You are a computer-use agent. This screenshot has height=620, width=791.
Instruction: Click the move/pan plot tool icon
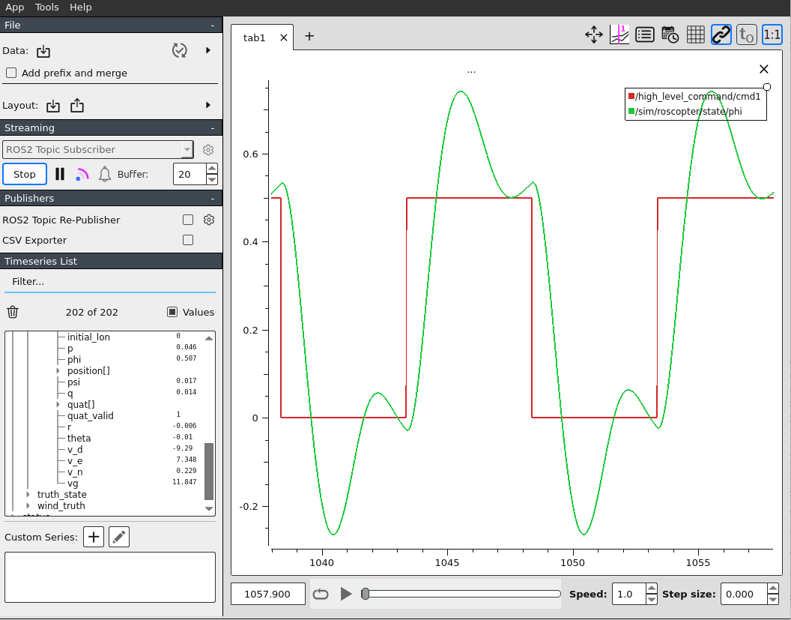point(594,34)
